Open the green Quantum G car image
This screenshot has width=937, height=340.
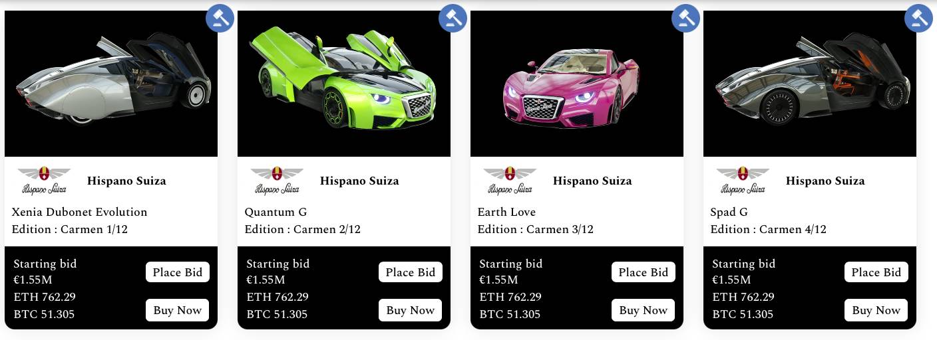pos(344,84)
